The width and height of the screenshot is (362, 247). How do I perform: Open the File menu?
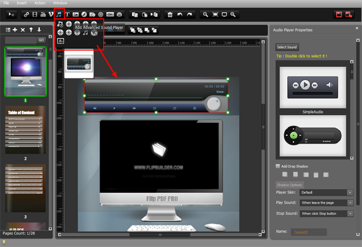6,3
